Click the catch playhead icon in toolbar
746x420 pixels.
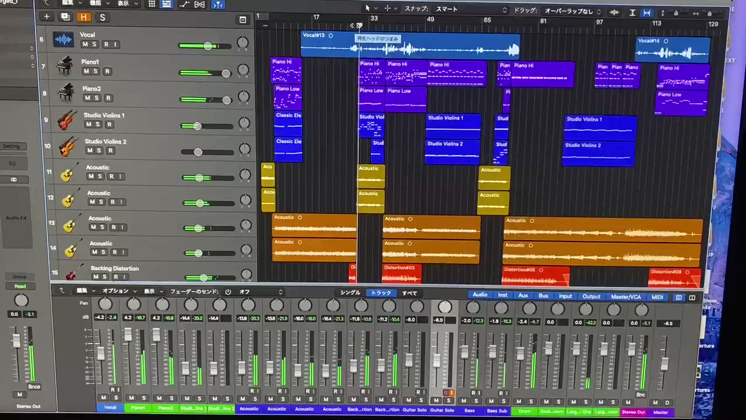[x=218, y=5]
